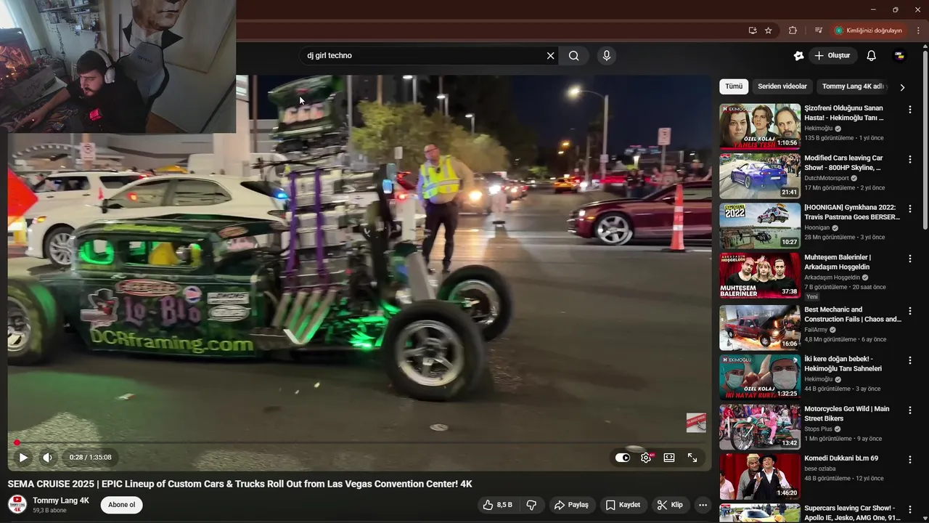Dislike the video

tap(531, 505)
